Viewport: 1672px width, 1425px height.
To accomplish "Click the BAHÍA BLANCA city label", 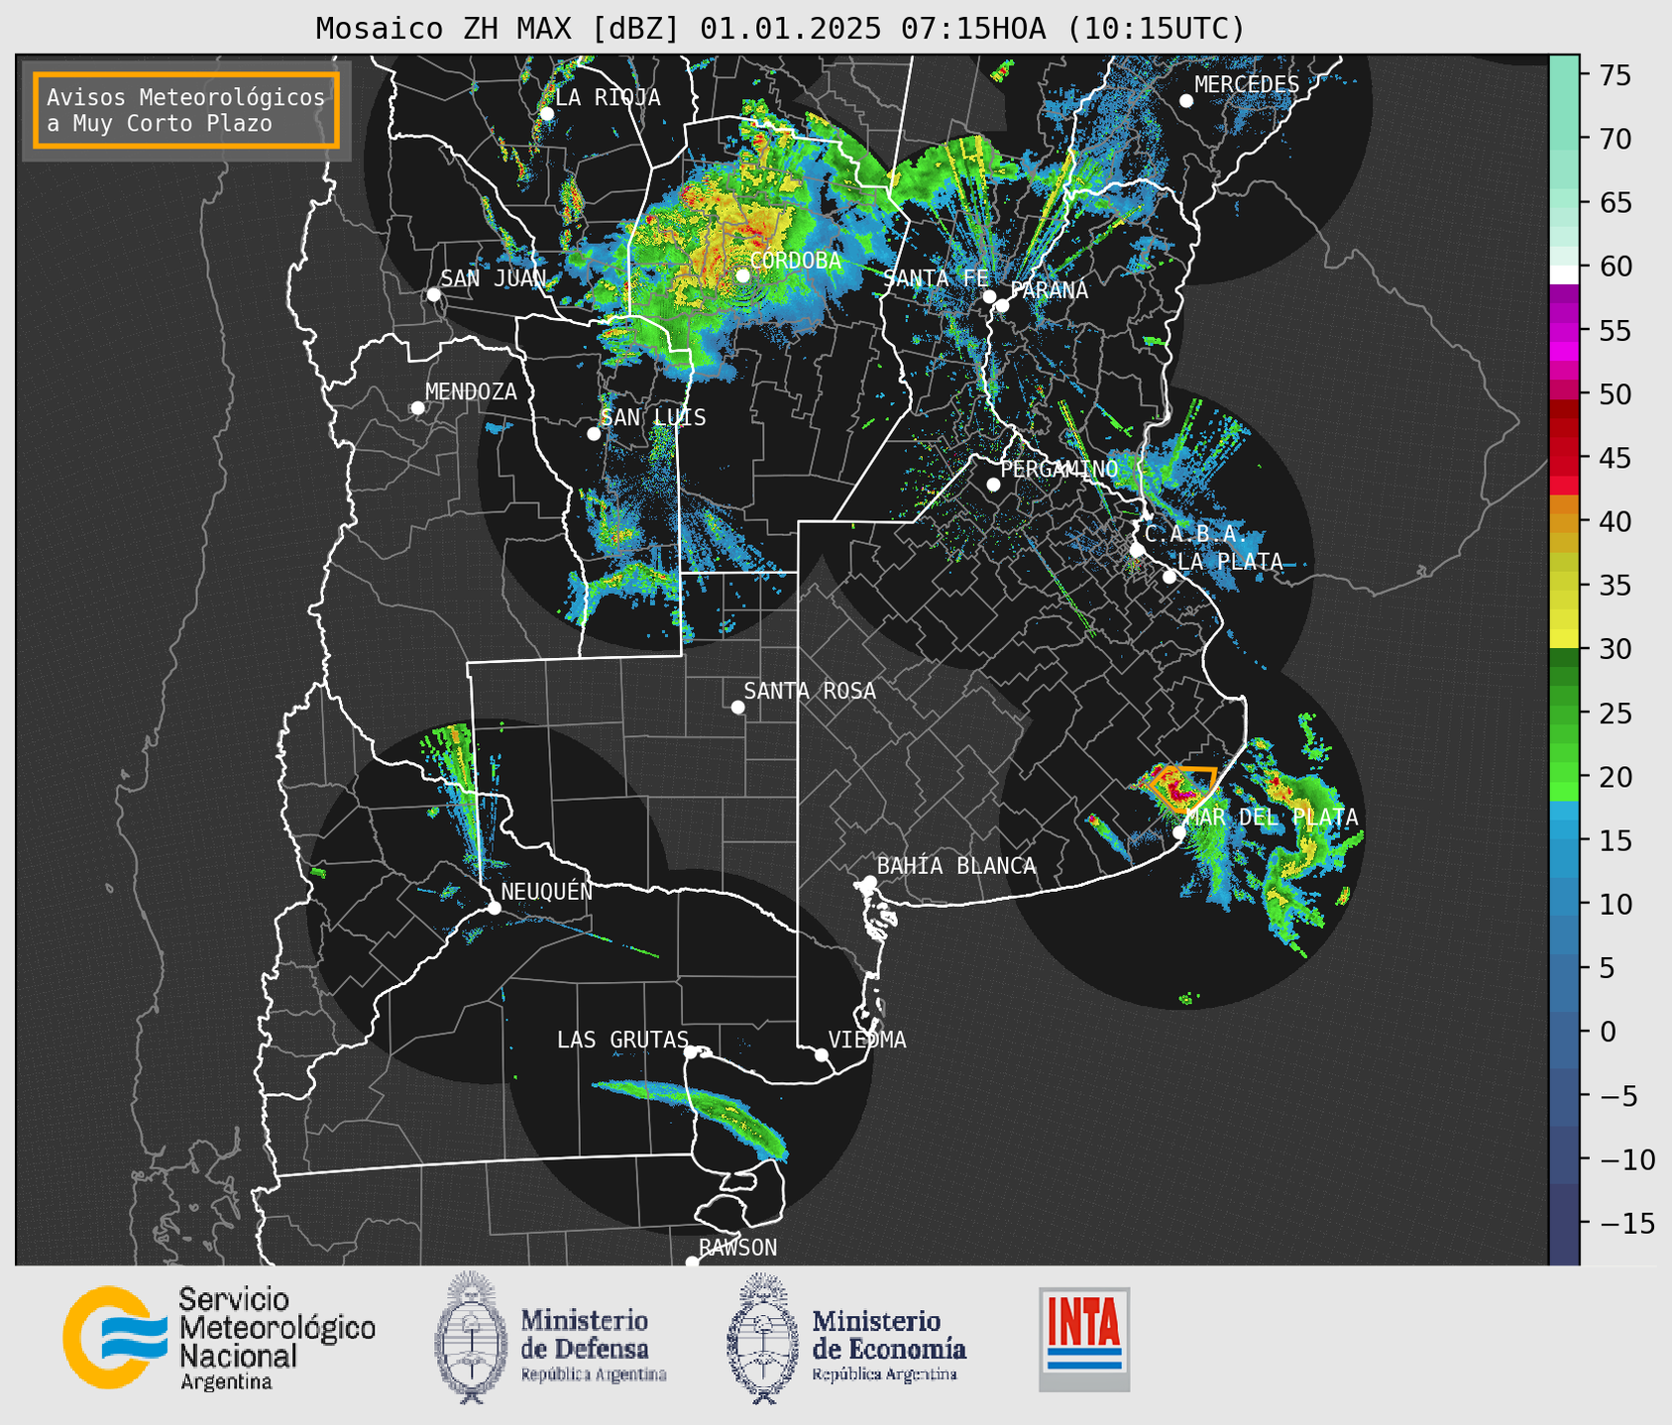I will [956, 866].
